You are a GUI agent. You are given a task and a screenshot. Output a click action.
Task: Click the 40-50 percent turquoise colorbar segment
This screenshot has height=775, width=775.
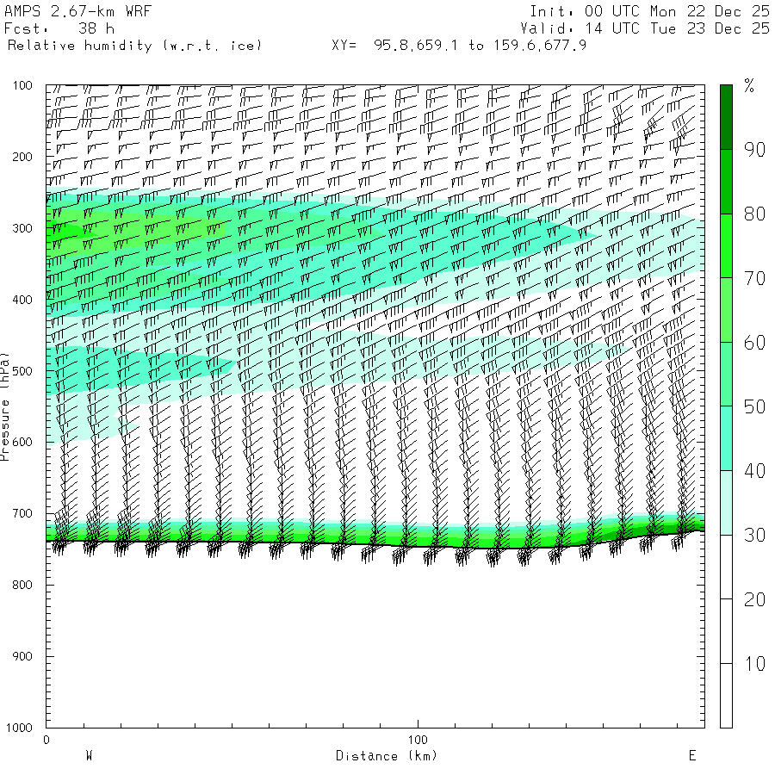[726, 438]
